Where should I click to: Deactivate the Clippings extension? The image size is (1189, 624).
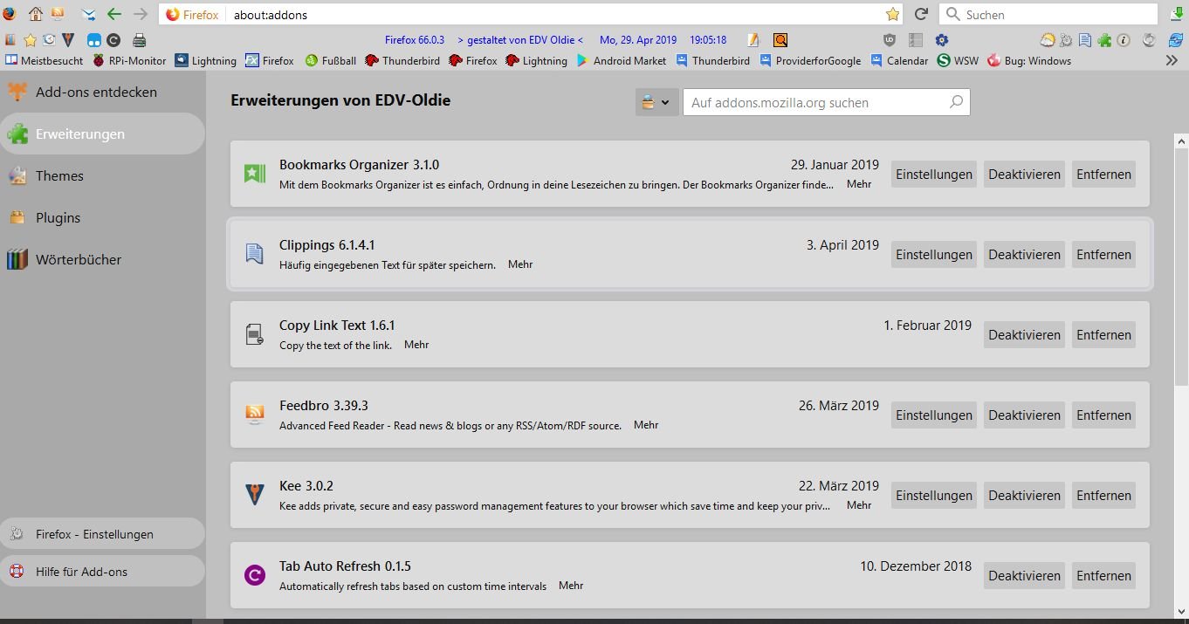click(1024, 255)
